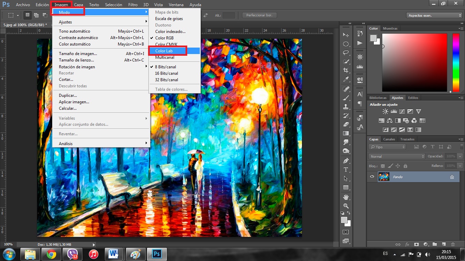Open the Character panel icon
This screenshot has height=261, width=465.
point(360,94)
